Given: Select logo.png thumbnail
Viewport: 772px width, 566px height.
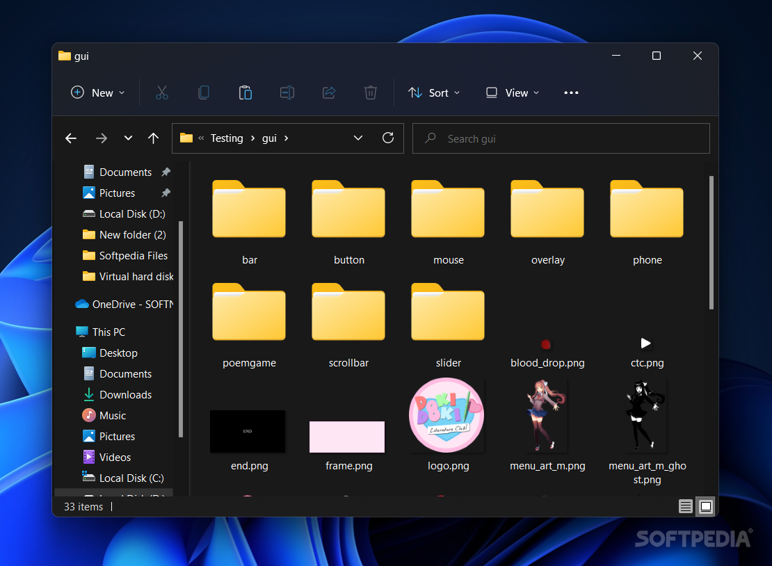Looking at the screenshot, I should coord(447,415).
